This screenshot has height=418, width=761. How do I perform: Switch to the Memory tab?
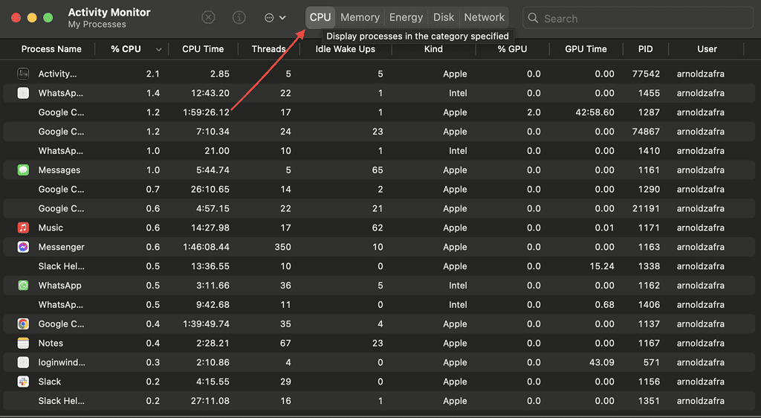pos(360,17)
